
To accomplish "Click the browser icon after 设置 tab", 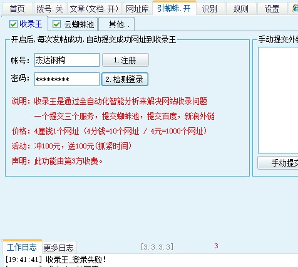I will (x=295, y=8).
